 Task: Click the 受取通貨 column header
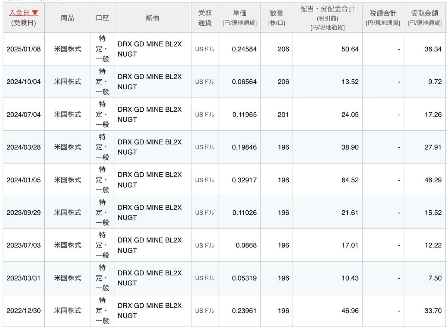205,18
